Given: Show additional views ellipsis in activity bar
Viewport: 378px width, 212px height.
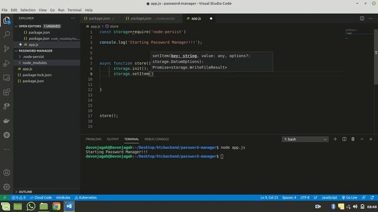Looking at the screenshot, I should click(6, 149).
